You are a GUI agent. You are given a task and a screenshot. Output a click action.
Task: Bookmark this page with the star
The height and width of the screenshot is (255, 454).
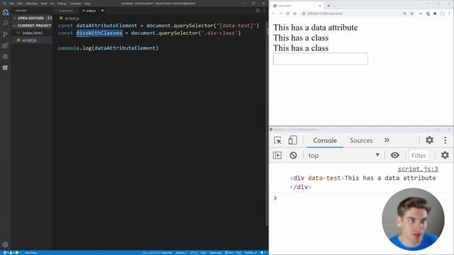[411, 13]
